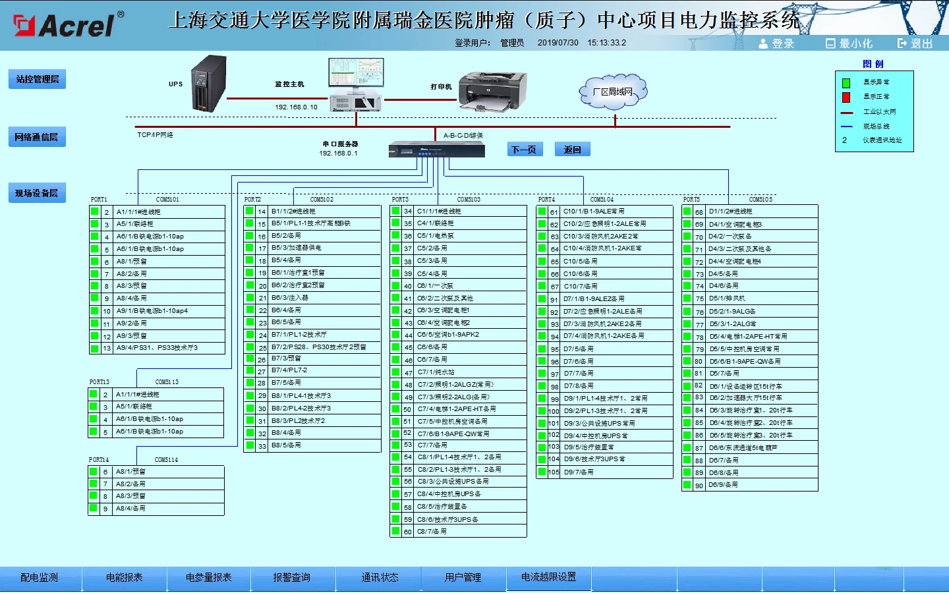The width and height of the screenshot is (949, 593).
Task: Click the 退出 exit icon in header
Action: 902,43
